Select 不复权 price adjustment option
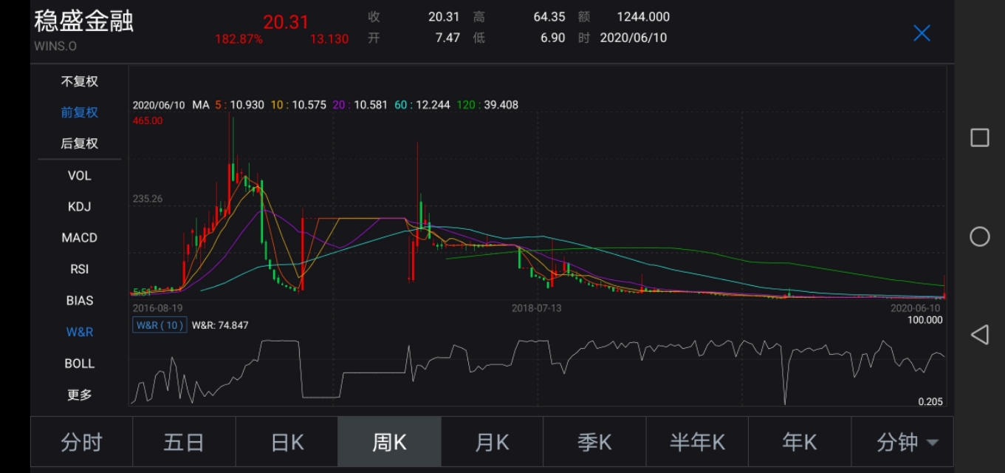This screenshot has height=473, width=1005. (79, 81)
